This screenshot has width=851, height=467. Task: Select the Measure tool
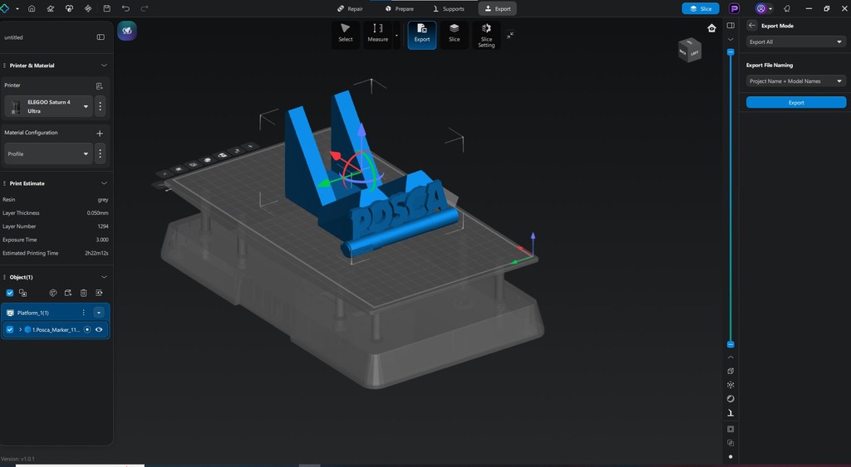(x=378, y=34)
